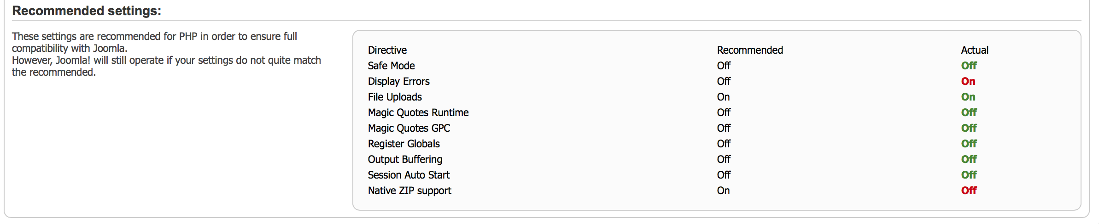This screenshot has width=1099, height=224.
Task: Click the Directive column header
Action: point(387,50)
